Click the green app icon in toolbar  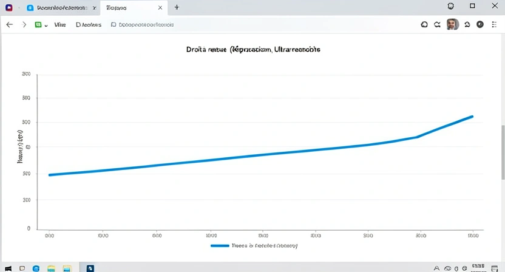coord(38,24)
